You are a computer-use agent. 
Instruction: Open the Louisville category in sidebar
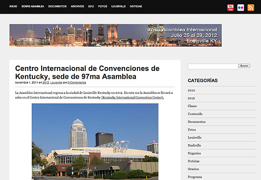tap(195, 137)
